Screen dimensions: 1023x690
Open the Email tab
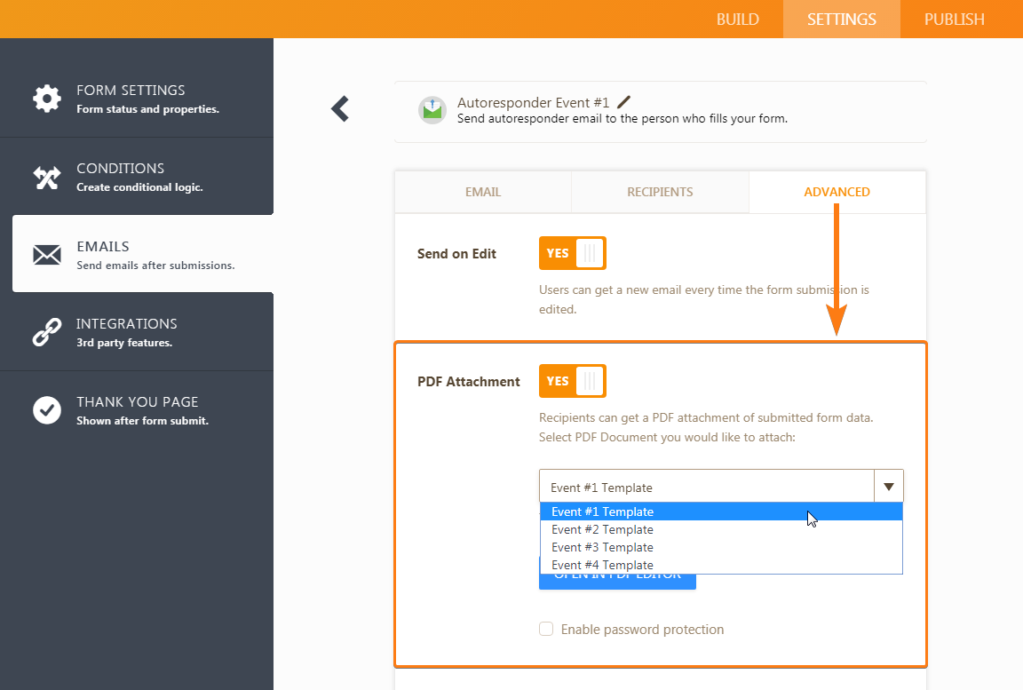point(483,192)
